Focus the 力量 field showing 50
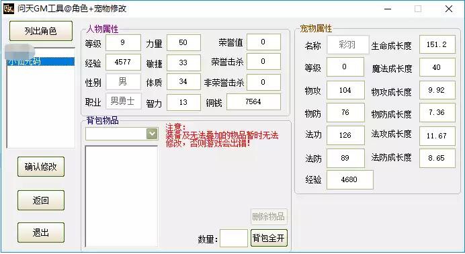This screenshot has width=465, height=254. pyautogui.click(x=183, y=43)
